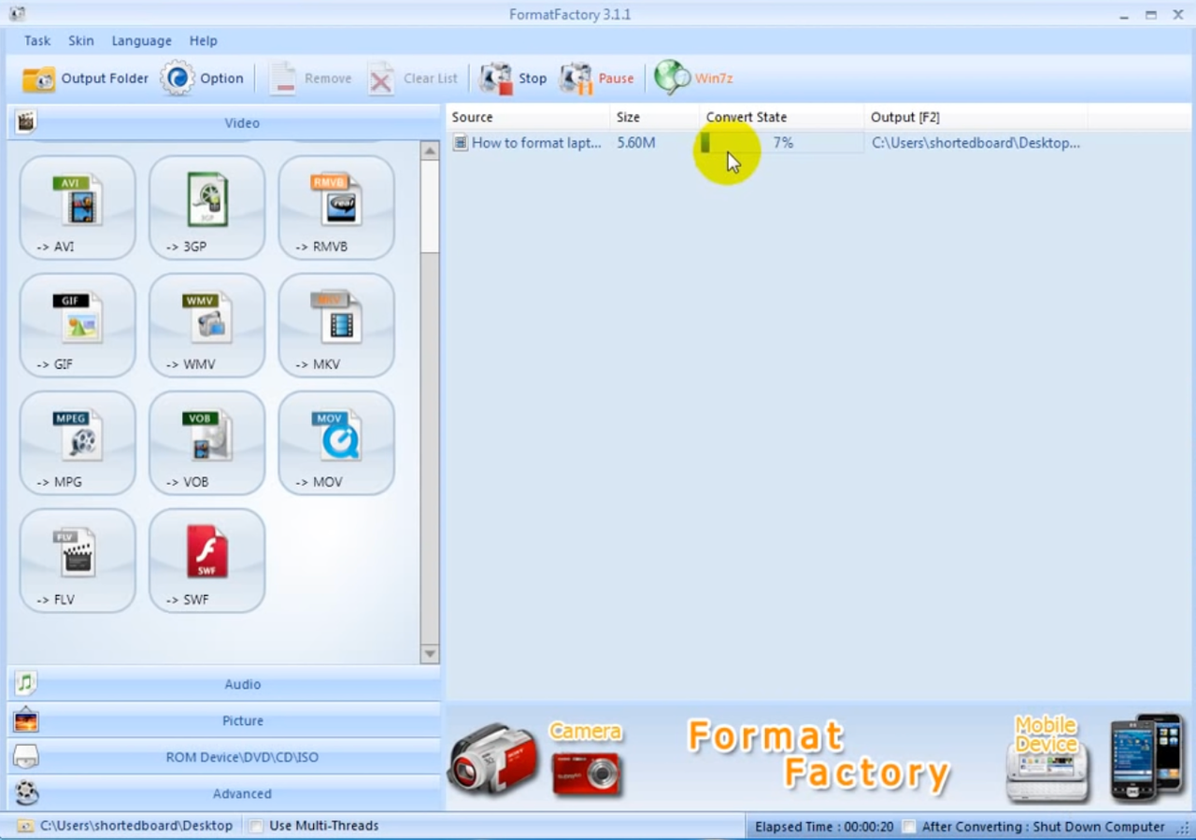Pause the running conversion
This screenshot has height=840, width=1196.
coord(596,78)
